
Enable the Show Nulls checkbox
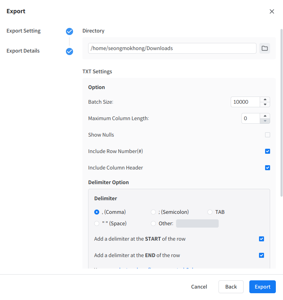268,135
